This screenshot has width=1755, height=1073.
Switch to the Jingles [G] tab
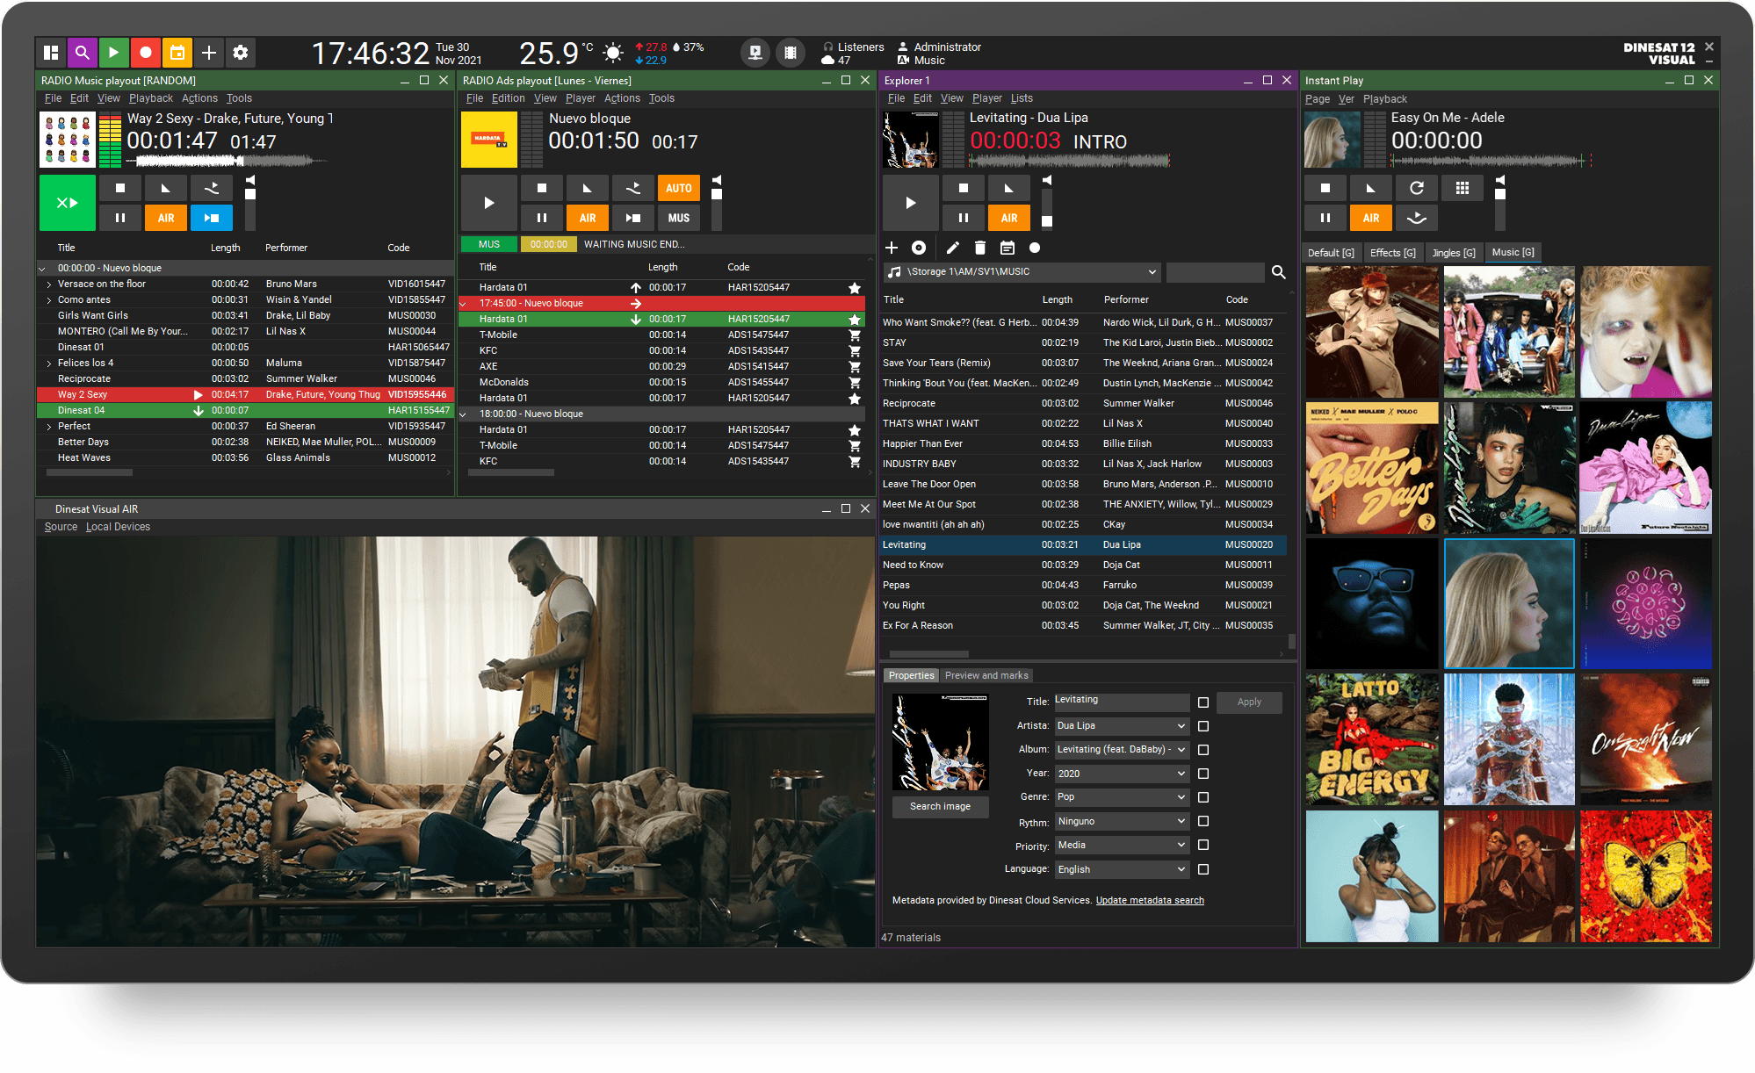click(1454, 252)
